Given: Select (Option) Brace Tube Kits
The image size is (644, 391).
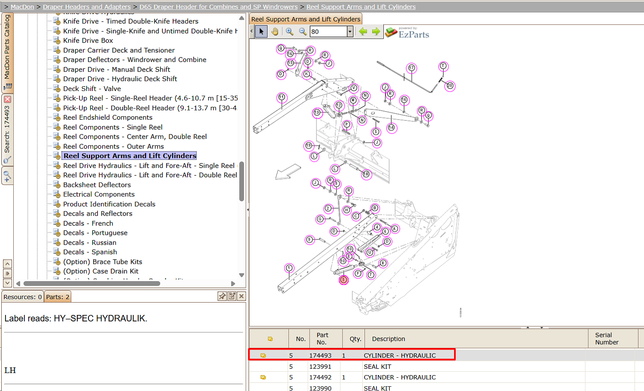Looking at the screenshot, I should click(103, 262).
